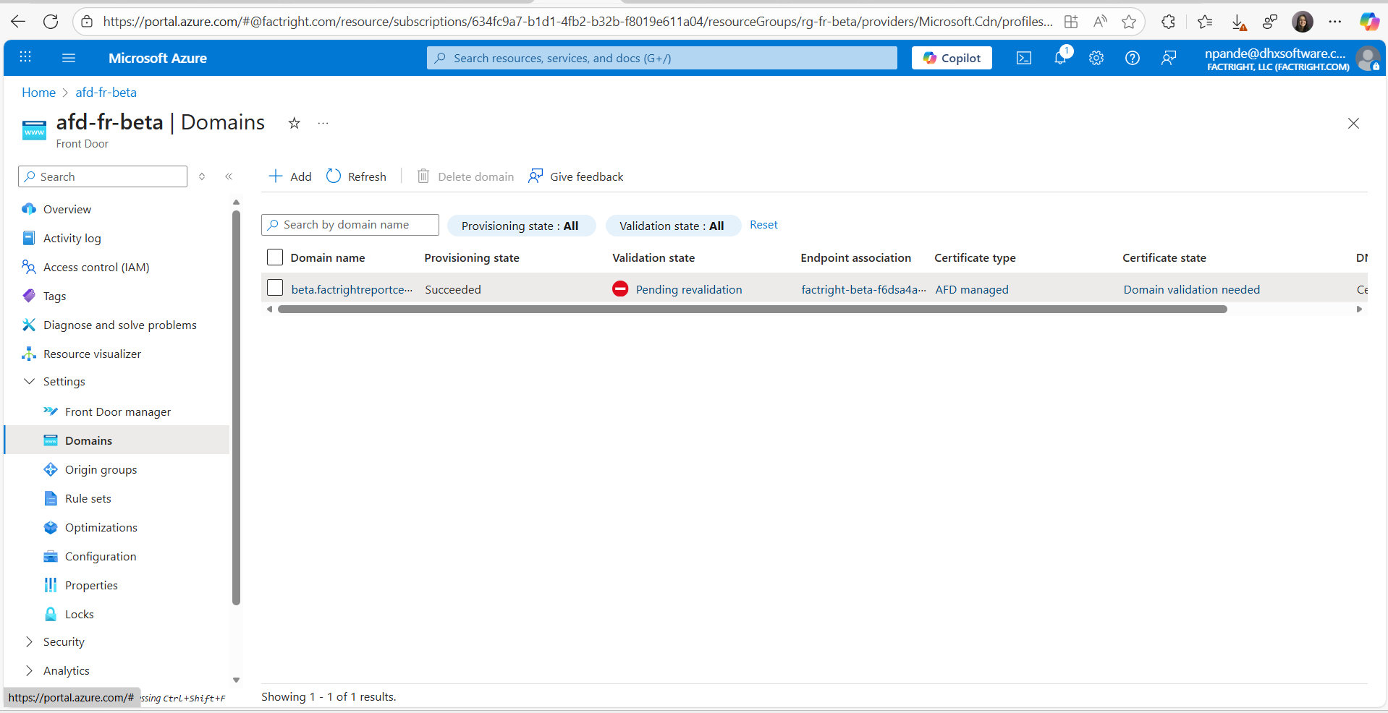Open the browser profile picture
The width and height of the screenshot is (1388, 713).
[1303, 22]
